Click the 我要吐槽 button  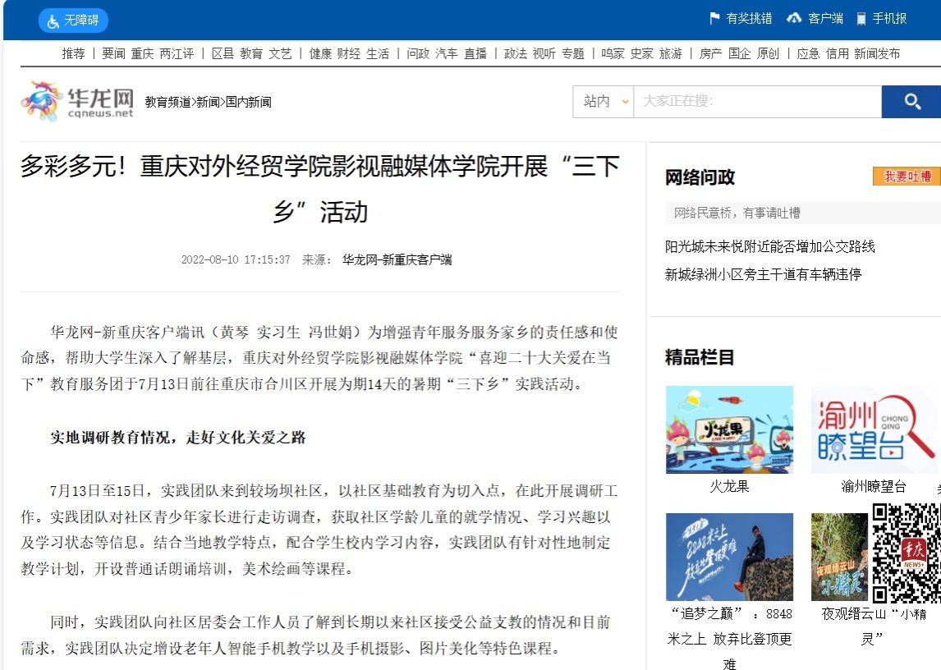(907, 177)
